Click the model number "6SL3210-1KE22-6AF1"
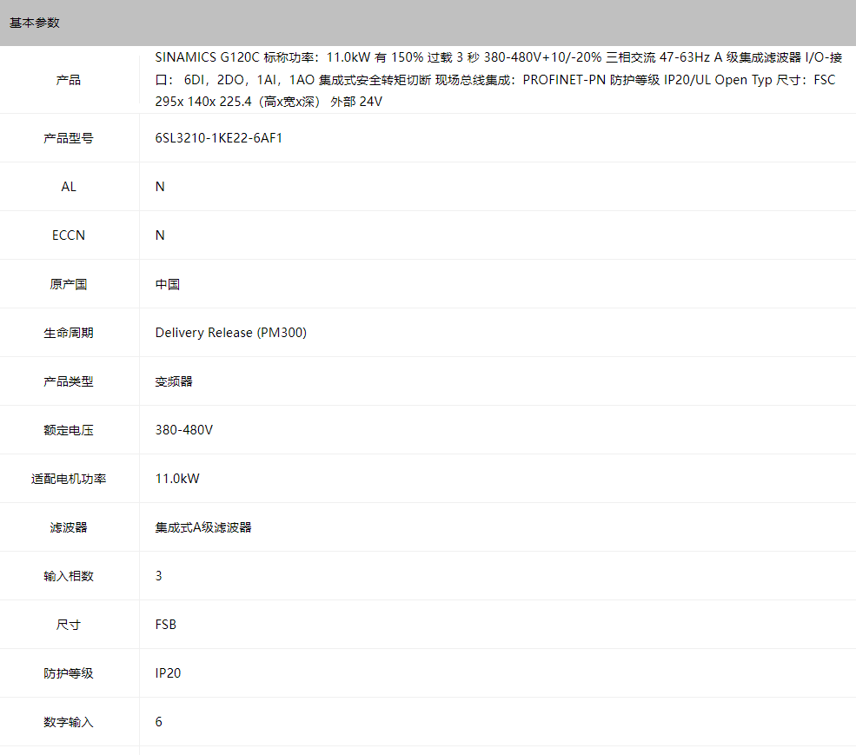This screenshot has height=755, width=856. tap(218, 138)
